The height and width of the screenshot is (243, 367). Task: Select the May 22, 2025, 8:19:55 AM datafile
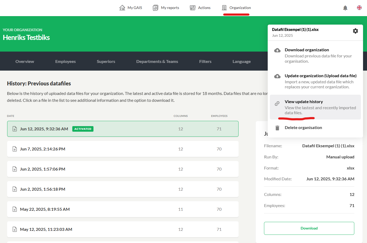[123, 209]
